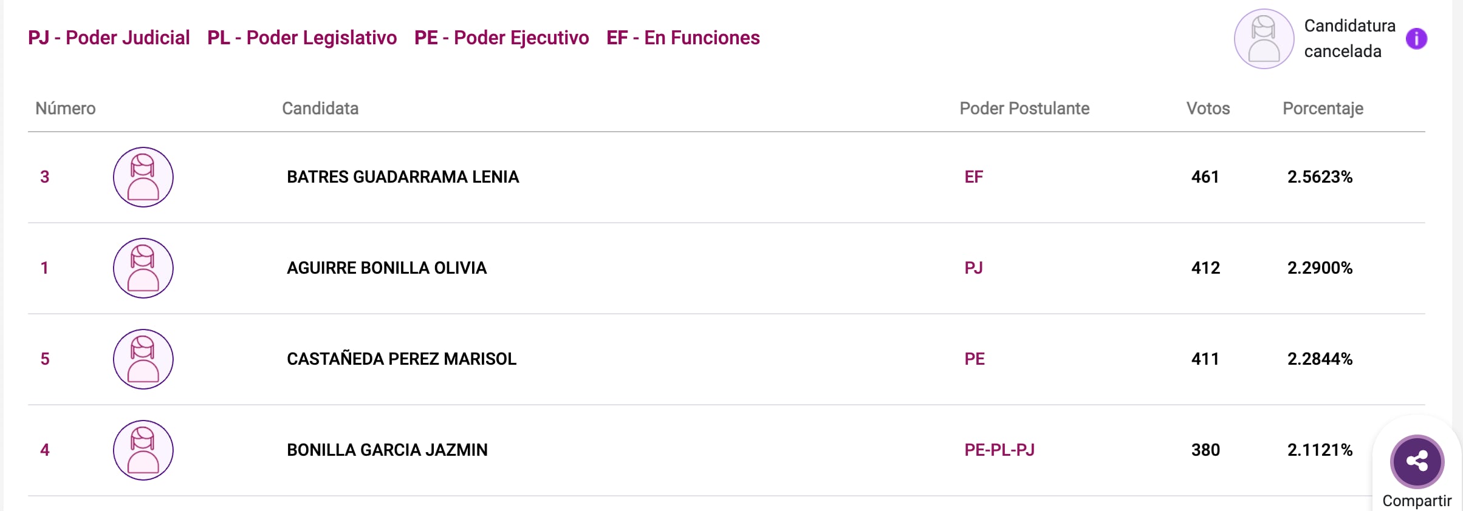Click the purple info icon beside Candidatura cancelada

click(1416, 39)
